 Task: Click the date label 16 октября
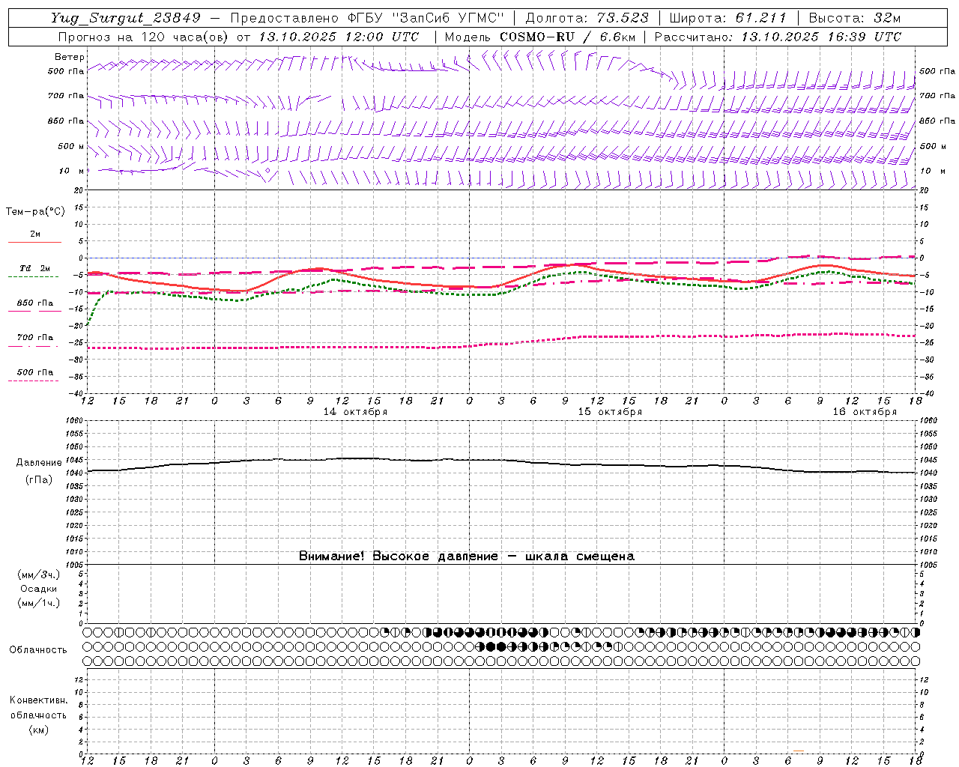click(865, 412)
